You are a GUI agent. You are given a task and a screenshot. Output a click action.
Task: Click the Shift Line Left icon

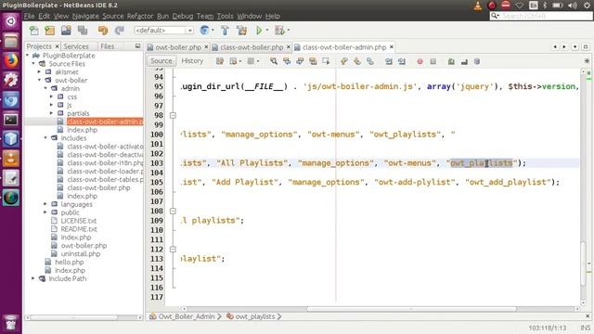pyautogui.click(x=389, y=61)
